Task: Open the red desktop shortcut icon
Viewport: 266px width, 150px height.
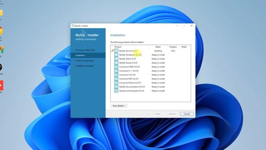Action: pos(1,85)
